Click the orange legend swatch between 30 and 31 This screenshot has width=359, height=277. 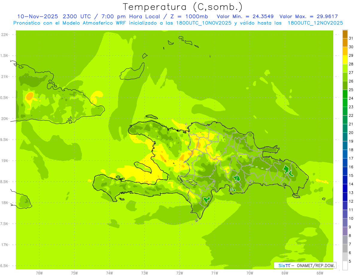pos(345,42)
